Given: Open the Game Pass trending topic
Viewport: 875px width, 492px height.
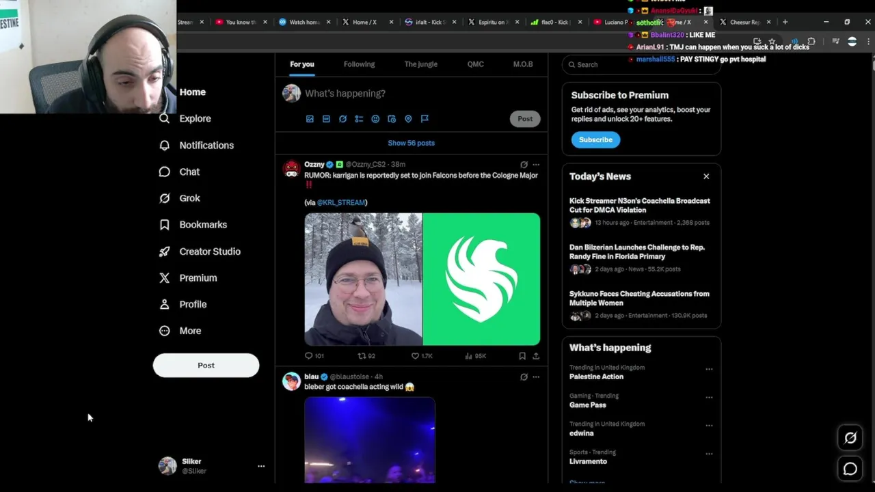Looking at the screenshot, I should point(588,405).
